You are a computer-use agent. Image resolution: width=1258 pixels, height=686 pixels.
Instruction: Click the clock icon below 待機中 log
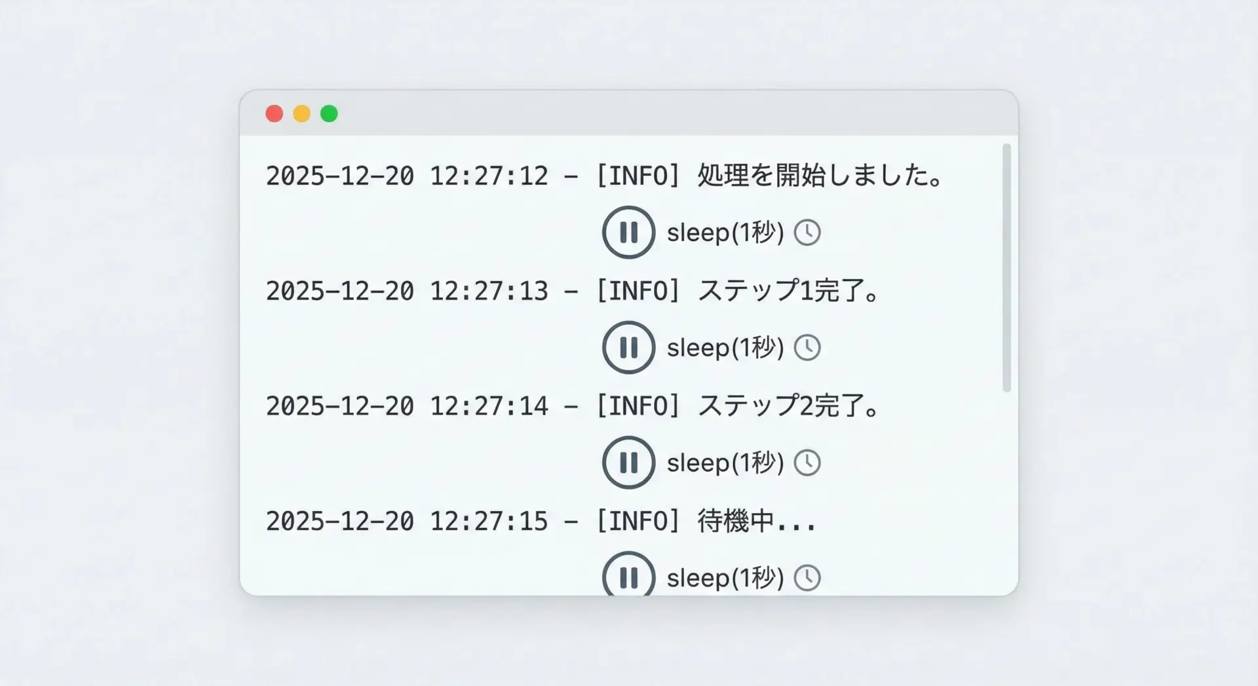807,578
